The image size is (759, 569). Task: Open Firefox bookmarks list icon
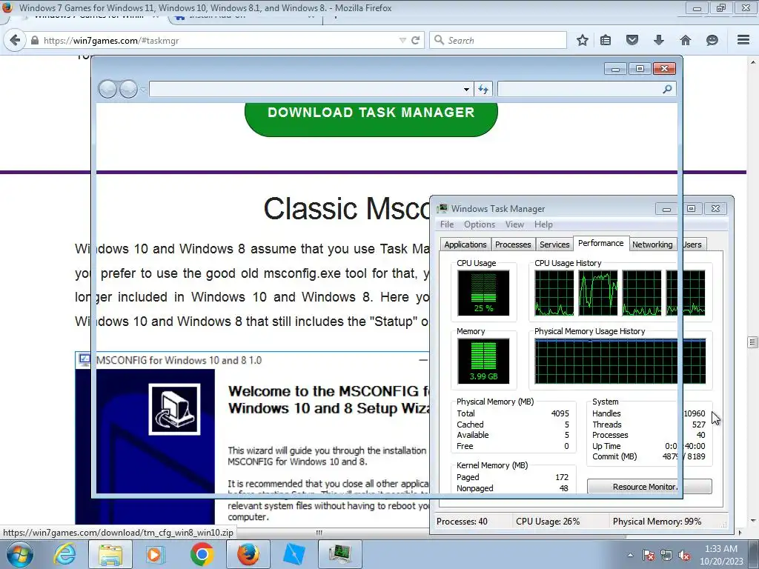click(x=606, y=40)
